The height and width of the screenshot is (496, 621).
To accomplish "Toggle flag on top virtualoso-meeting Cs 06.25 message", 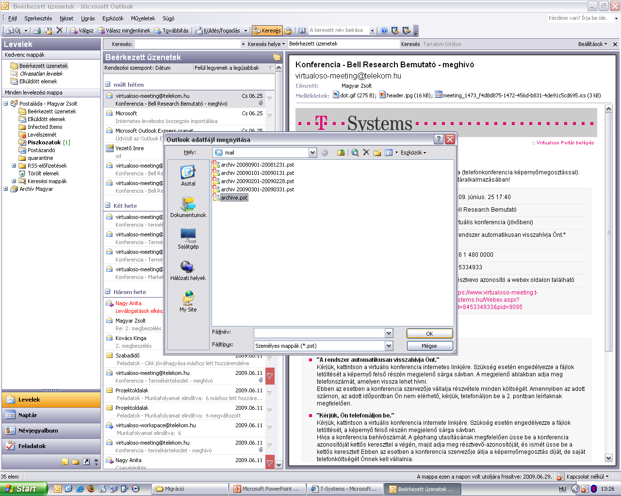I will point(270,98).
